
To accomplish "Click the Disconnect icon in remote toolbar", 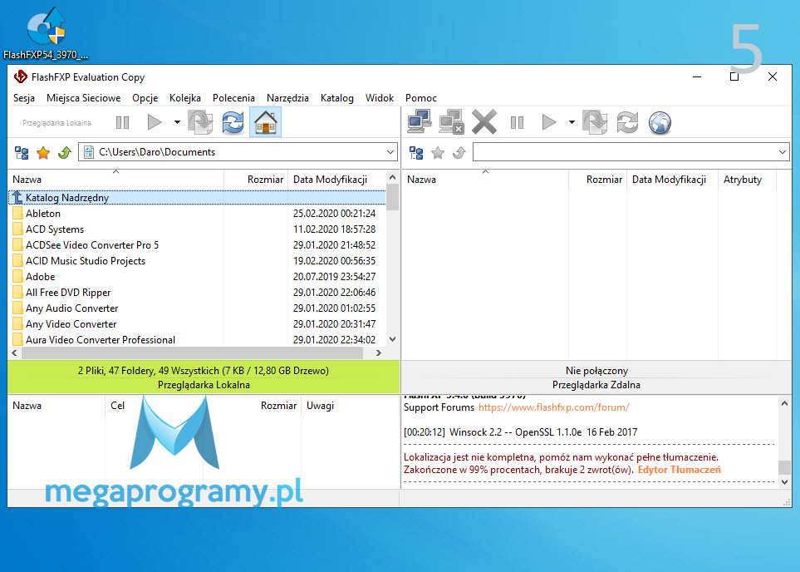I will point(451,123).
